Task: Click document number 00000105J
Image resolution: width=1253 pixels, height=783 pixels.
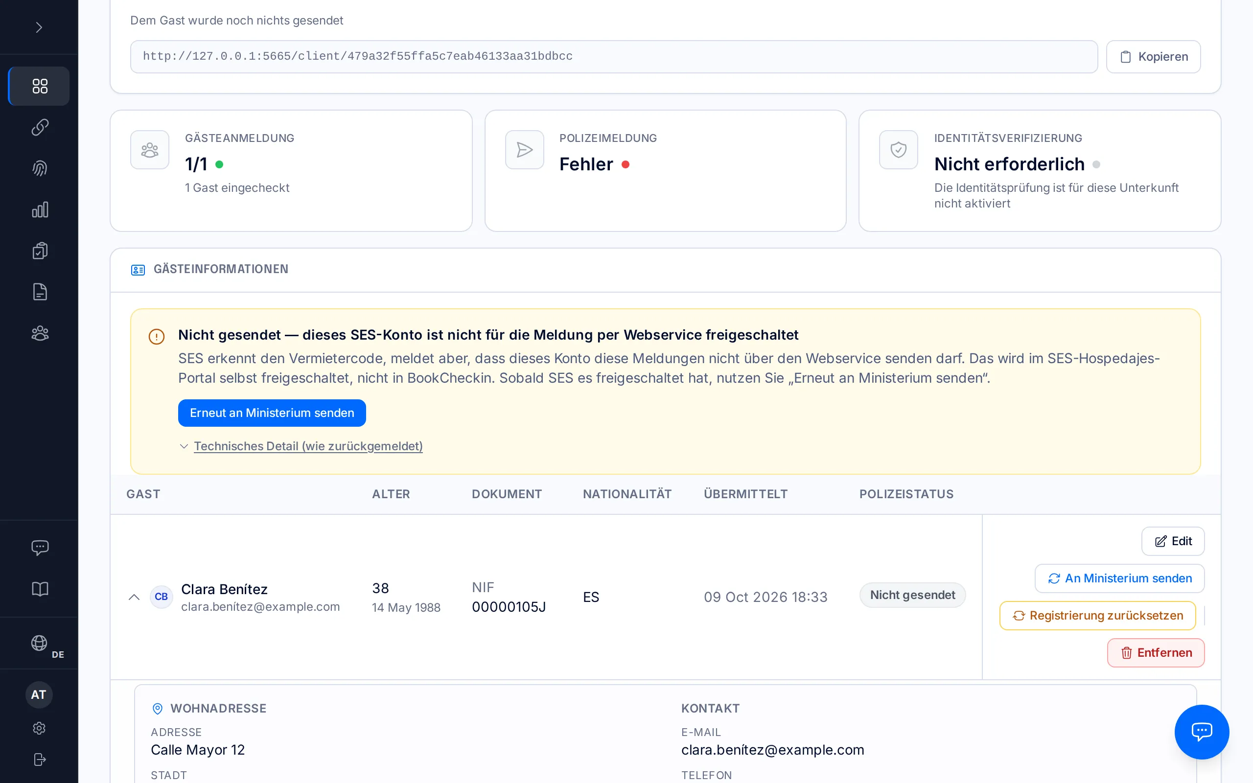Action: point(509,607)
